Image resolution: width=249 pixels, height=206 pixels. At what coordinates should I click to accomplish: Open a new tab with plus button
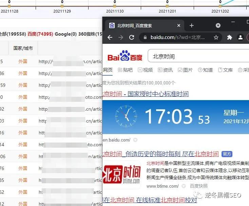pos(192,25)
